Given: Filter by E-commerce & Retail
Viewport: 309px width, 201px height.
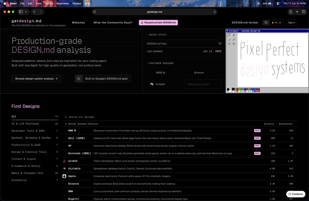Looking at the screenshot, I should click(35, 166).
